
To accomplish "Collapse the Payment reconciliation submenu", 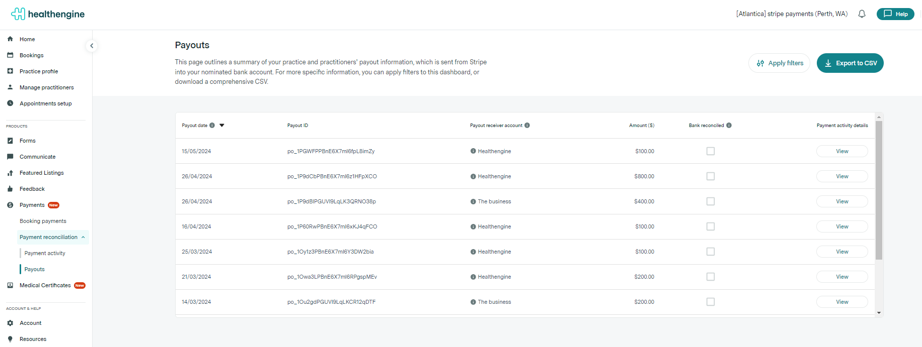I will point(83,237).
